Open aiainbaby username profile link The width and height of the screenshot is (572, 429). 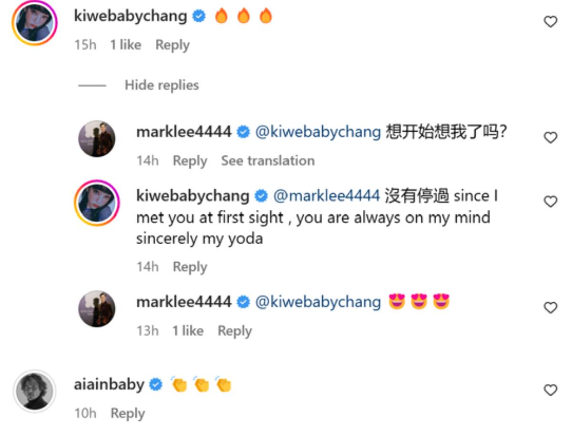[x=109, y=384]
